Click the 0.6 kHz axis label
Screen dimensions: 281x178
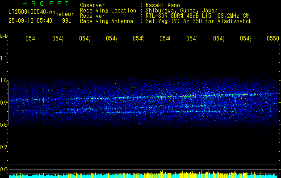[x=4, y=169]
